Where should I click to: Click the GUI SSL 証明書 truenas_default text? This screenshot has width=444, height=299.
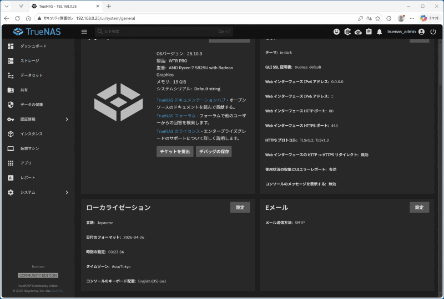click(x=293, y=67)
